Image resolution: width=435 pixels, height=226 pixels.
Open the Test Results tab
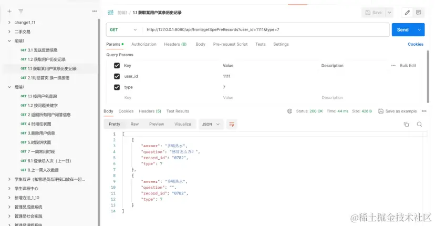point(178,111)
